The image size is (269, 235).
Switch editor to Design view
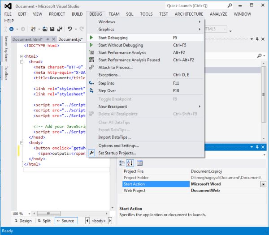coord(23,221)
